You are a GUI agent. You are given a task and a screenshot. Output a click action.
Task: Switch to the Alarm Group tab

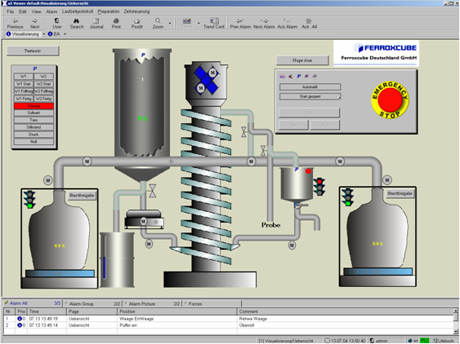[x=92, y=304]
